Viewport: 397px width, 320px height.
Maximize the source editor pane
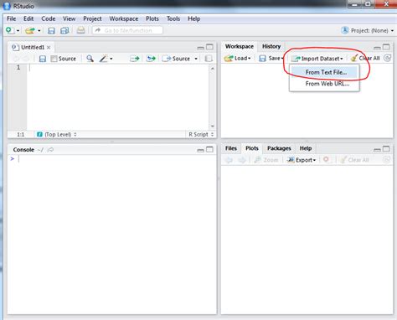209,47
